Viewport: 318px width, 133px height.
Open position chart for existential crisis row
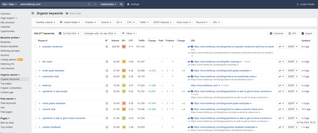281,77
